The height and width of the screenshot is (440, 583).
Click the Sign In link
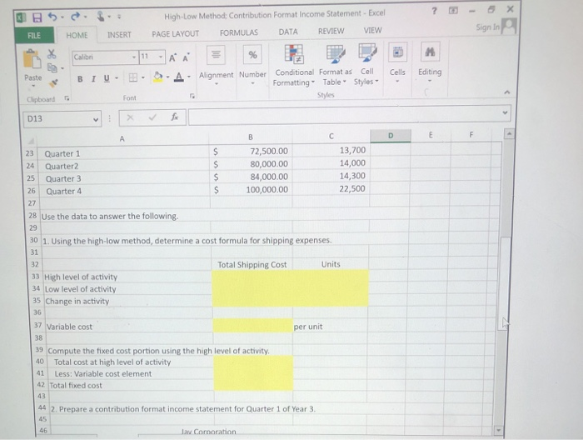pyautogui.click(x=487, y=27)
